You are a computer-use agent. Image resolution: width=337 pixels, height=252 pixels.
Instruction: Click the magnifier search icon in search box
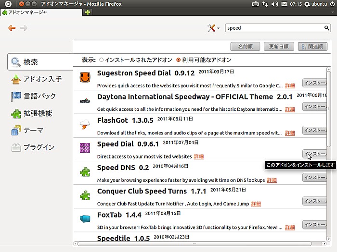click(x=326, y=28)
